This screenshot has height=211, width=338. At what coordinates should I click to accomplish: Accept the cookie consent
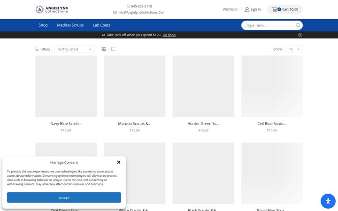click(x=64, y=198)
